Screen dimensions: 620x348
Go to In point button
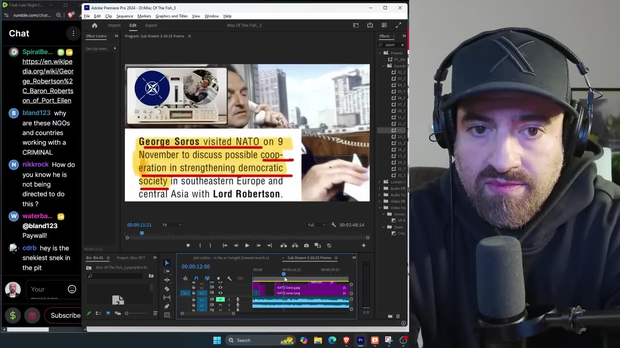[x=225, y=246]
